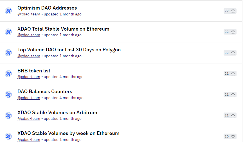The height and width of the screenshot is (142, 243).
Task: Click avatar beside Top Volume DAO Polygon
Action: [8, 53]
